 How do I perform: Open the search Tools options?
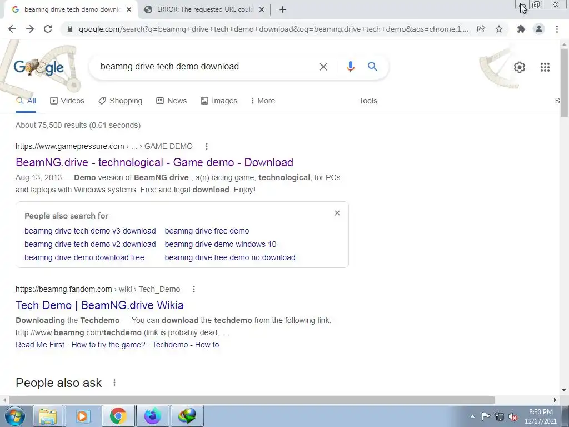pos(368,101)
